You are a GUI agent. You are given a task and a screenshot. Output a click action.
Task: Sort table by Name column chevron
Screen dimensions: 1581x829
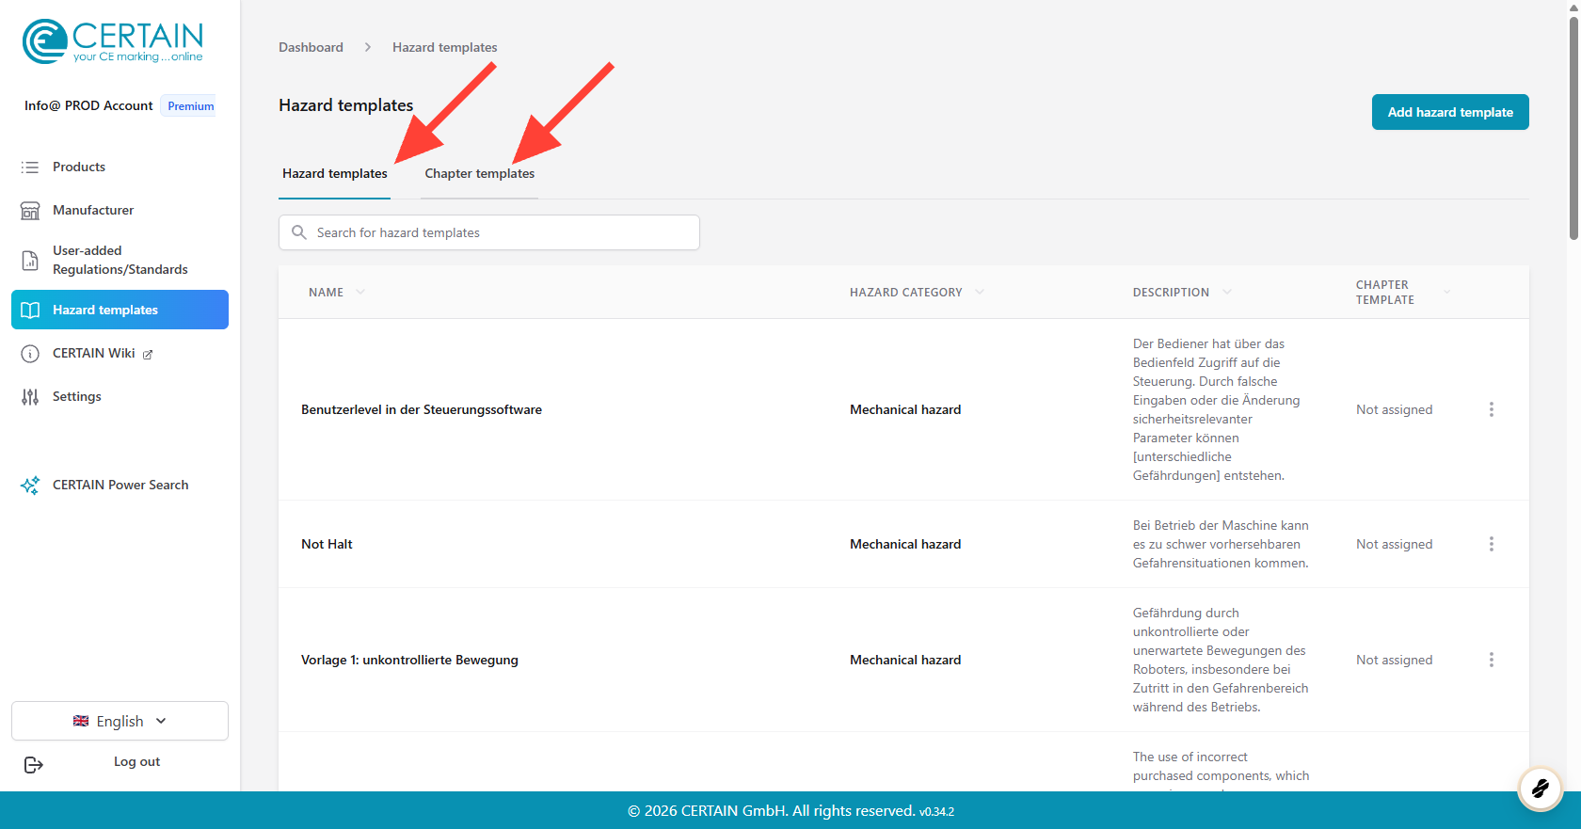[x=360, y=292]
